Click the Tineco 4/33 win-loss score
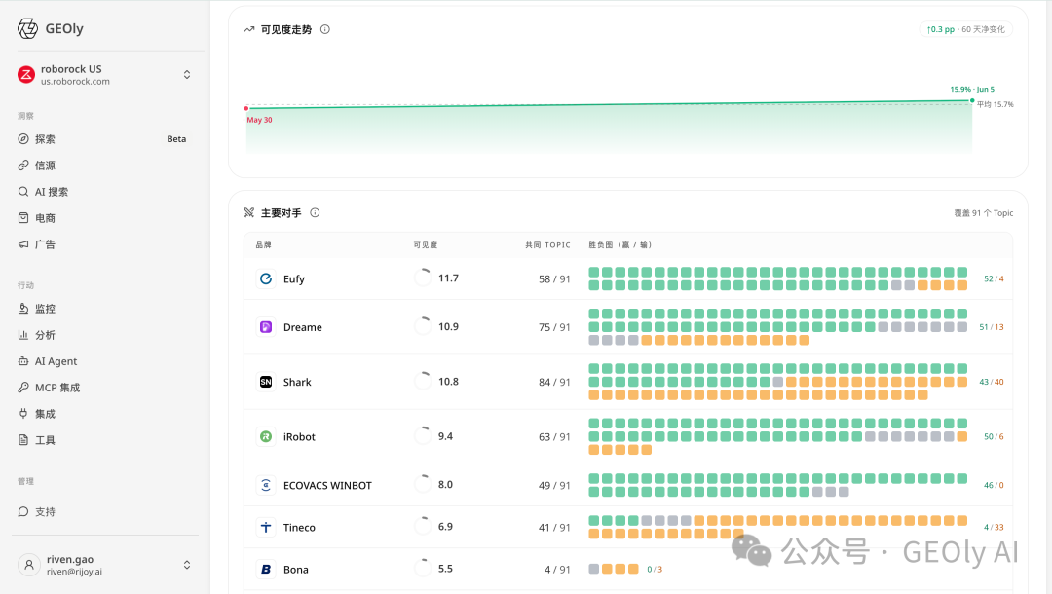This screenshot has width=1052, height=594. click(994, 528)
